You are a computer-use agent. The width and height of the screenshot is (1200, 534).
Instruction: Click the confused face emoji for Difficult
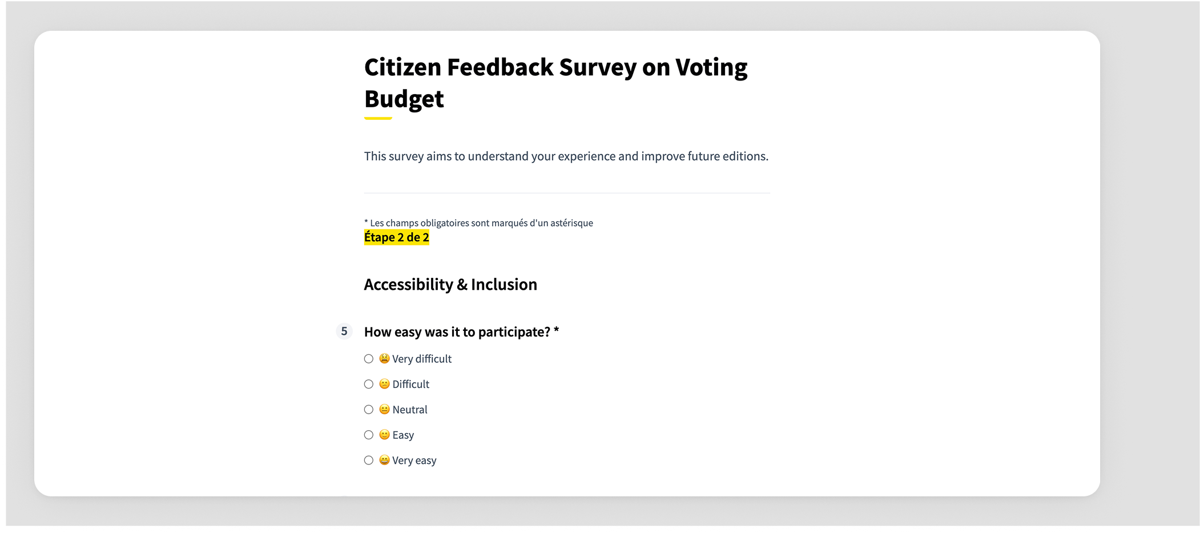pyautogui.click(x=385, y=384)
